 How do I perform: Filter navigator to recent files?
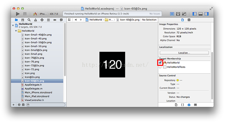pos(19,105)
